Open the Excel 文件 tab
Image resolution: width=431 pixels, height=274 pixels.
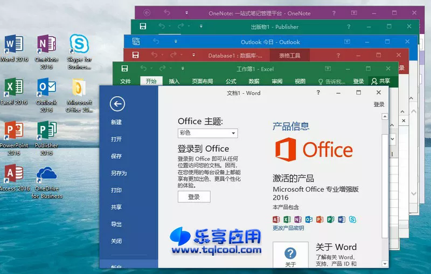[126, 81]
